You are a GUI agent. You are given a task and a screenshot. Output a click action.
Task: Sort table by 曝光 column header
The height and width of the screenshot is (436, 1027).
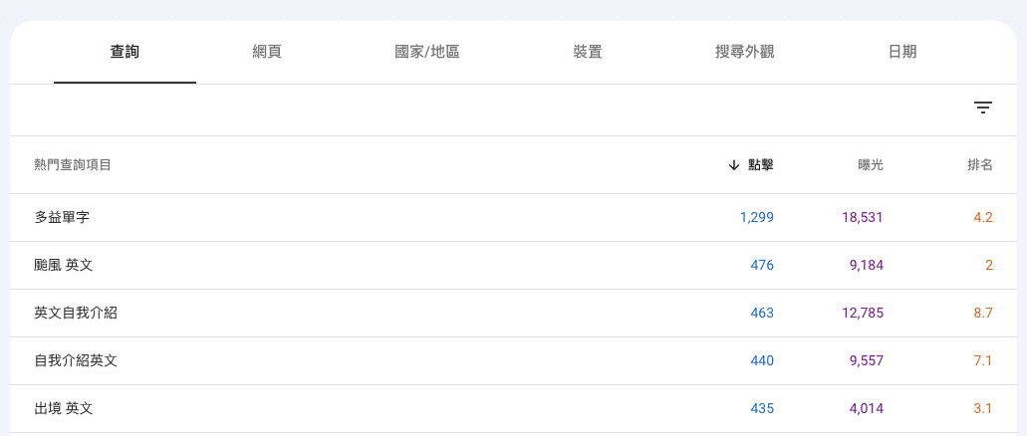870,165
